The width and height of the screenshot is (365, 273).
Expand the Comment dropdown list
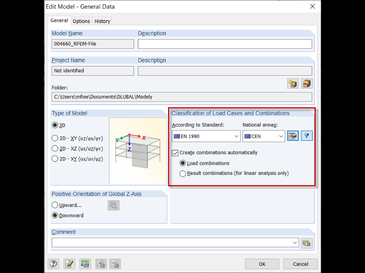(295, 243)
